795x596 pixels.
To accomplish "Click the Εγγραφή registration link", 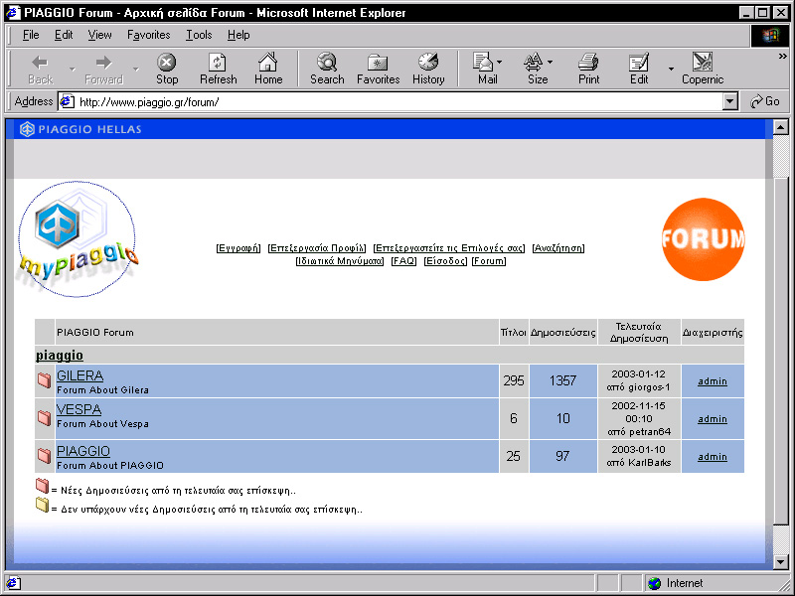I will pos(238,247).
